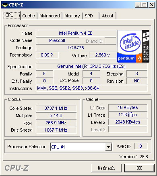Click the 2.560 v voltage value
157x176 pixels.
(103, 55)
